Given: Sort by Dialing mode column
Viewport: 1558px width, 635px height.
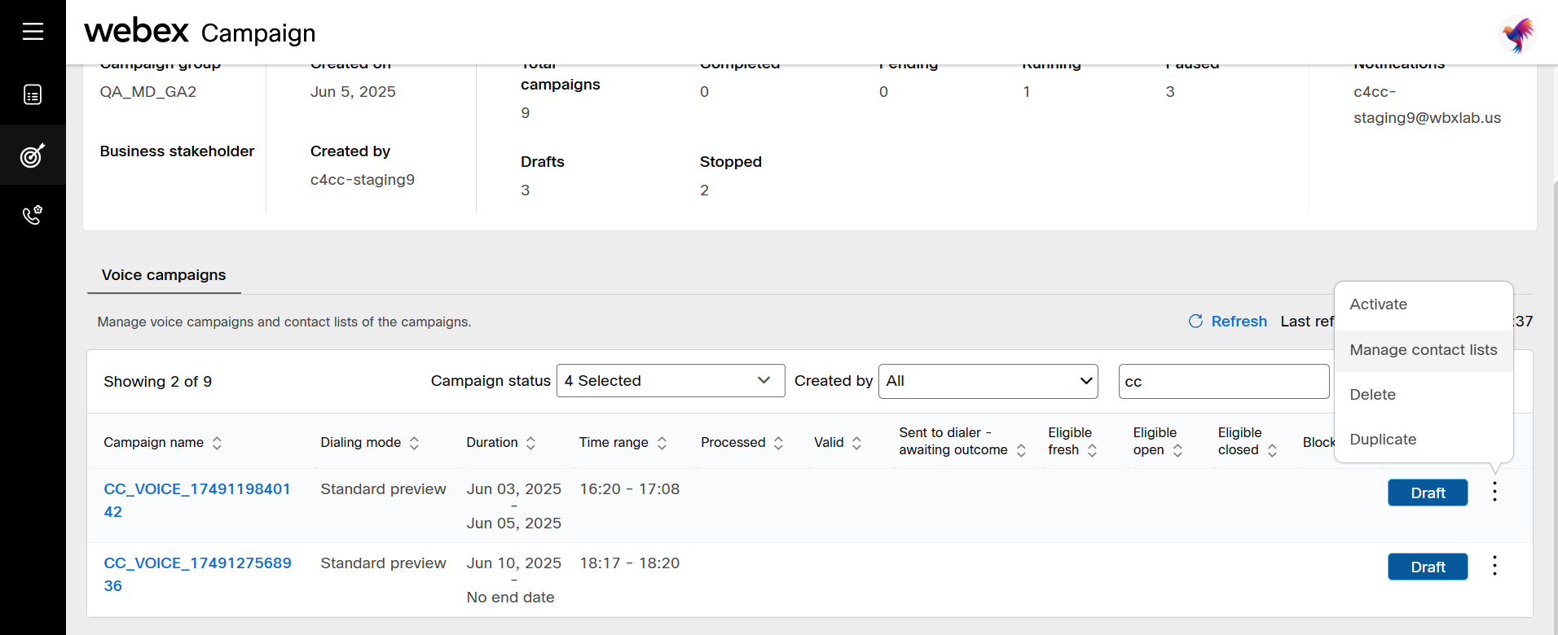Looking at the screenshot, I should click(415, 443).
